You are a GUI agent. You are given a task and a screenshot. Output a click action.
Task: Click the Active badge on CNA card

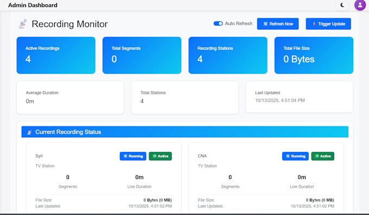point(323,156)
